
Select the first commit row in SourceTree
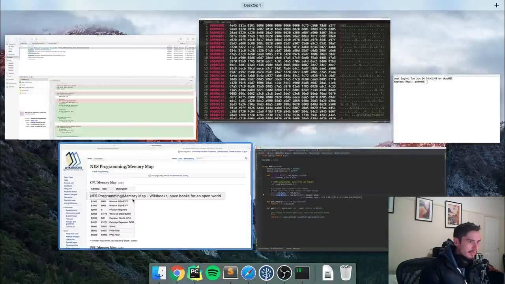107,48
